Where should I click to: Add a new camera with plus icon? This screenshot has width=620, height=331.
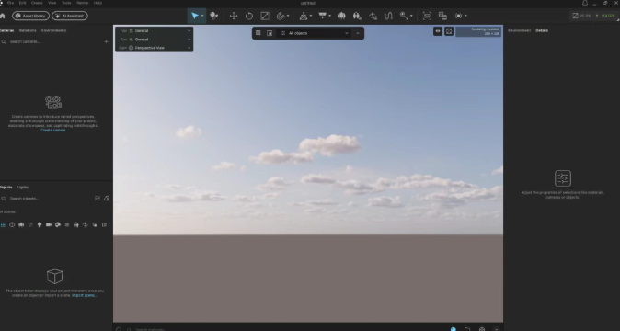coord(106,41)
